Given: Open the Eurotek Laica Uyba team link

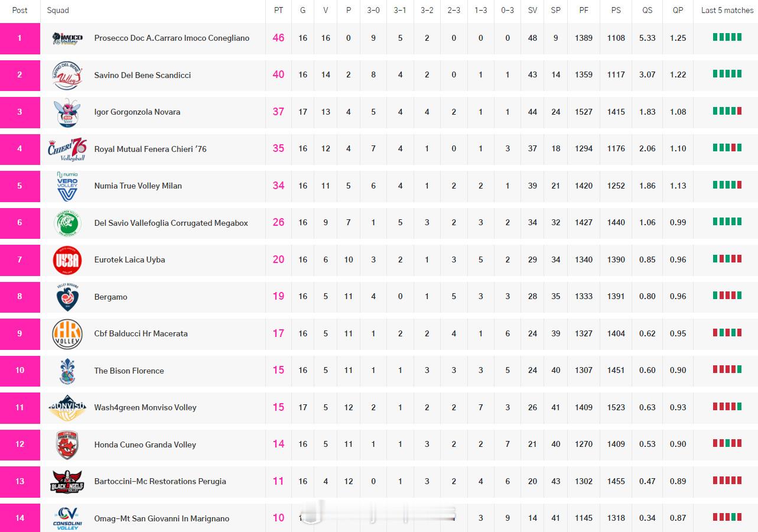Looking at the screenshot, I should pos(130,259).
